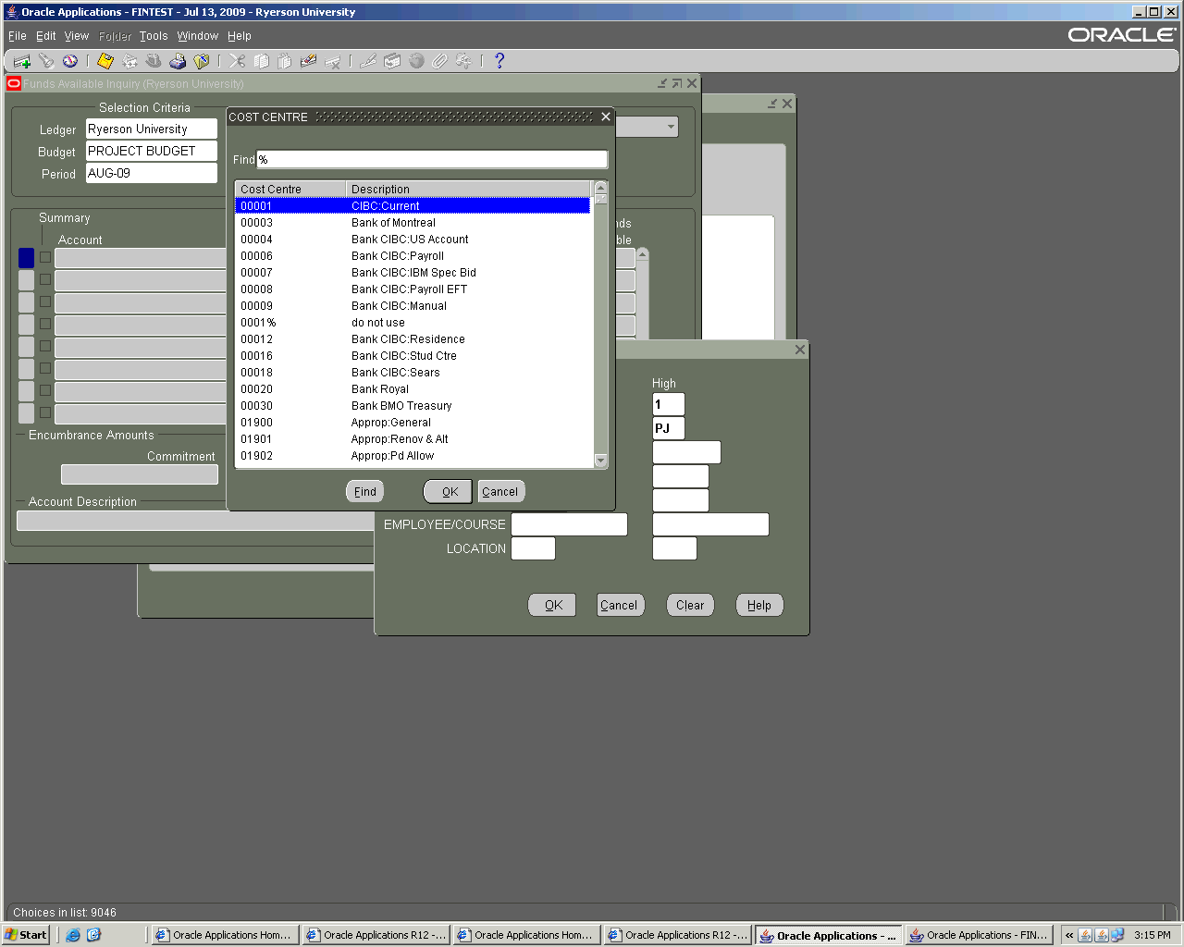This screenshot has height=947, width=1184.
Task: Check the second Summary row checkbox
Action: [x=45, y=279]
